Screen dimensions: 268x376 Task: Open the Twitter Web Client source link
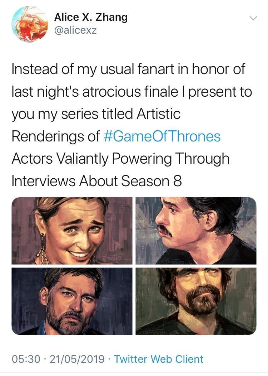[159, 359]
